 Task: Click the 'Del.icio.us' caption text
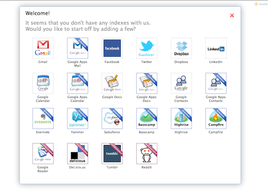(x=78, y=167)
